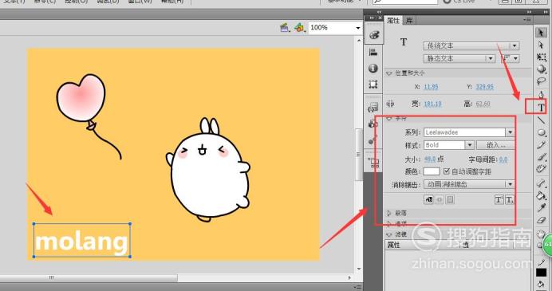This screenshot has height=291, width=552.
Task: Toggle the width-height lock icon
Action: tap(390, 104)
